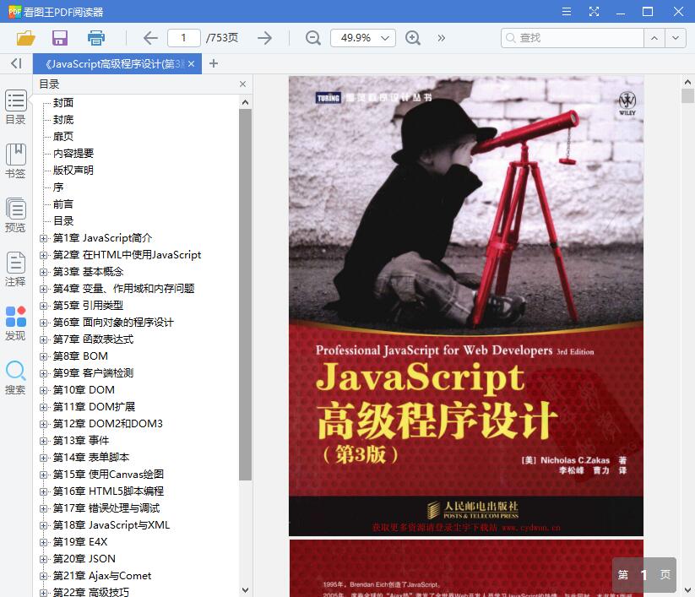Save the document with the floppy icon
695x597 pixels.
pyautogui.click(x=60, y=38)
